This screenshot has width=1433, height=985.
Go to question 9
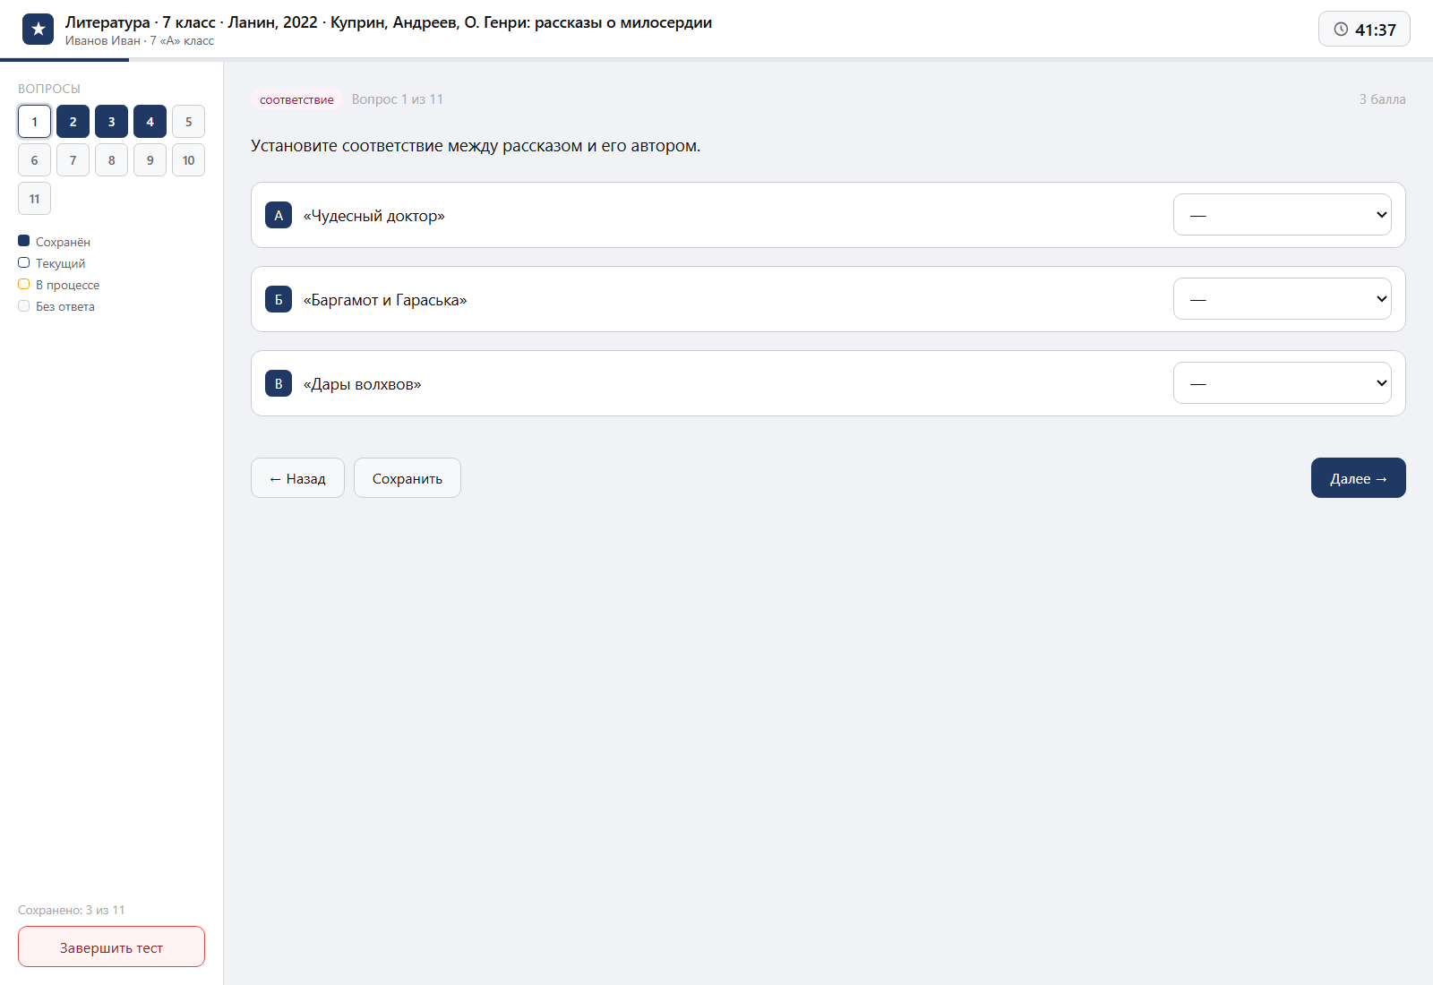click(150, 160)
